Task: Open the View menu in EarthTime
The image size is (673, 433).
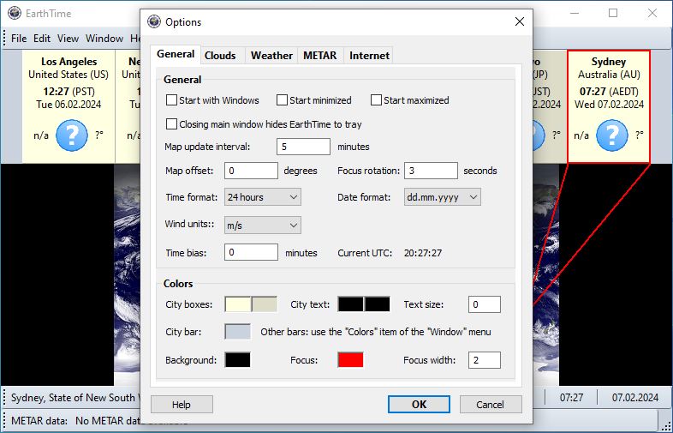Action: pyautogui.click(x=68, y=39)
